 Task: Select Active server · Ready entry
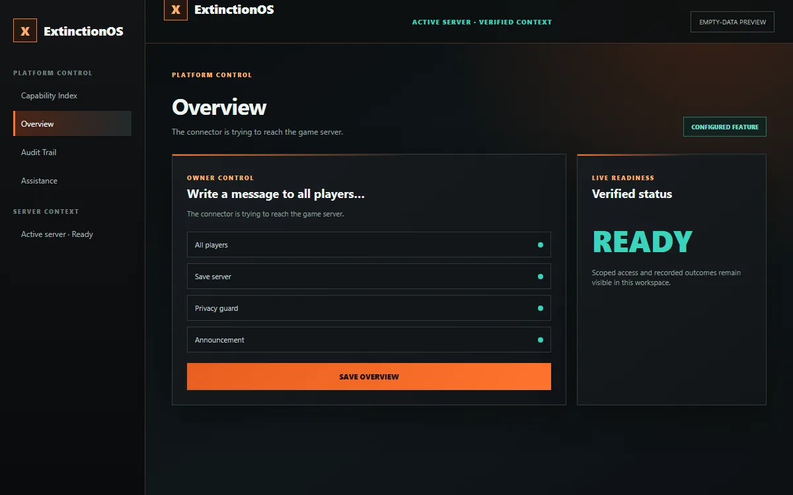[x=72, y=234]
